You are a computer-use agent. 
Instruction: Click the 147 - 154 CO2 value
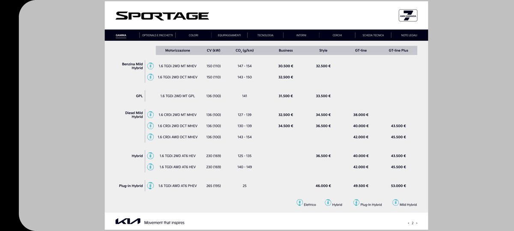pos(245,66)
